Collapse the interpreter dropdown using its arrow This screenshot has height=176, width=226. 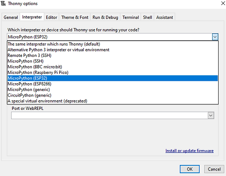coord(215,37)
